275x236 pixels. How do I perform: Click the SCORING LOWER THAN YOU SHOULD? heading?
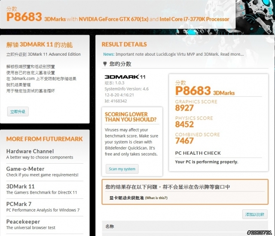pyautogui.click(x=131, y=117)
